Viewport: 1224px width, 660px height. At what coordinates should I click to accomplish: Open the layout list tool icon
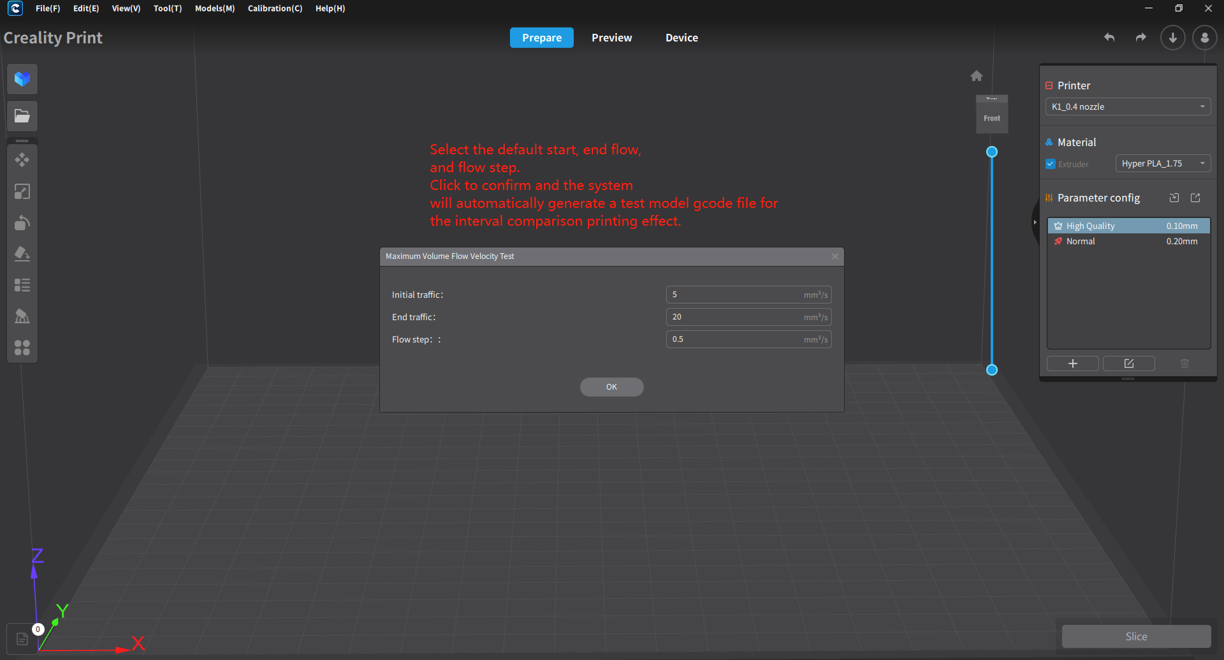[22, 285]
